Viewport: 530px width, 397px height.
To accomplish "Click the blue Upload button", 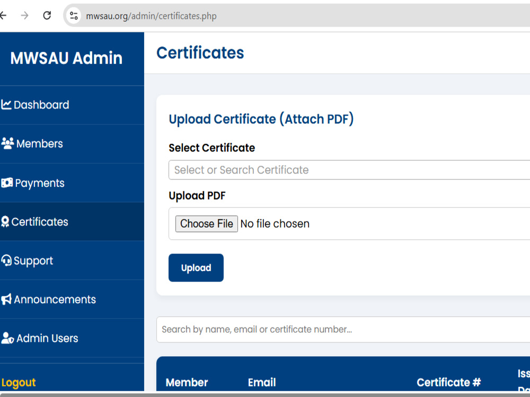I will pos(196,268).
